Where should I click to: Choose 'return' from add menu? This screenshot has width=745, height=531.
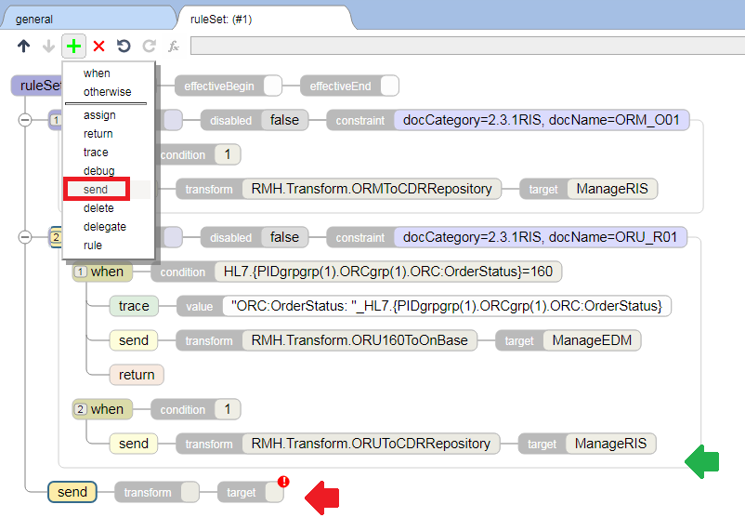(98, 134)
